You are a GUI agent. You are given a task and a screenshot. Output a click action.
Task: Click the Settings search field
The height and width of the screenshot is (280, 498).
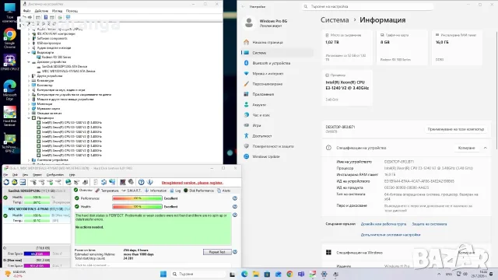pos(367,6)
